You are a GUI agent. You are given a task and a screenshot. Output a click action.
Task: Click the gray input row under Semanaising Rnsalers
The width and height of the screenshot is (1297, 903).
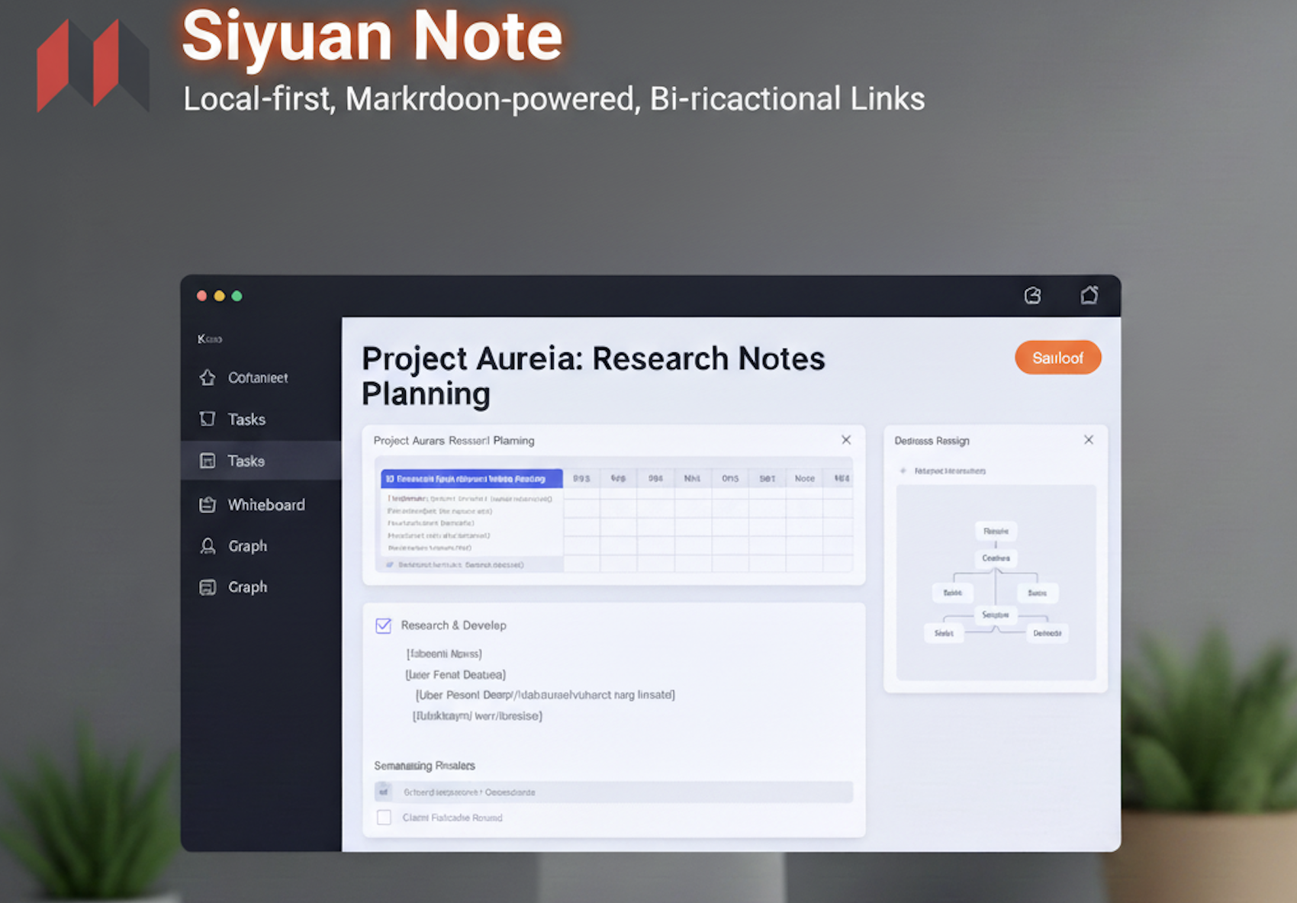613,792
